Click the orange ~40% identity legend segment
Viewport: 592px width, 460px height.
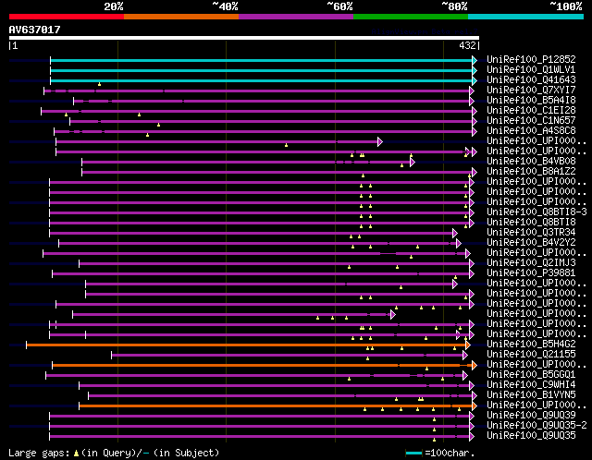[x=181, y=17]
